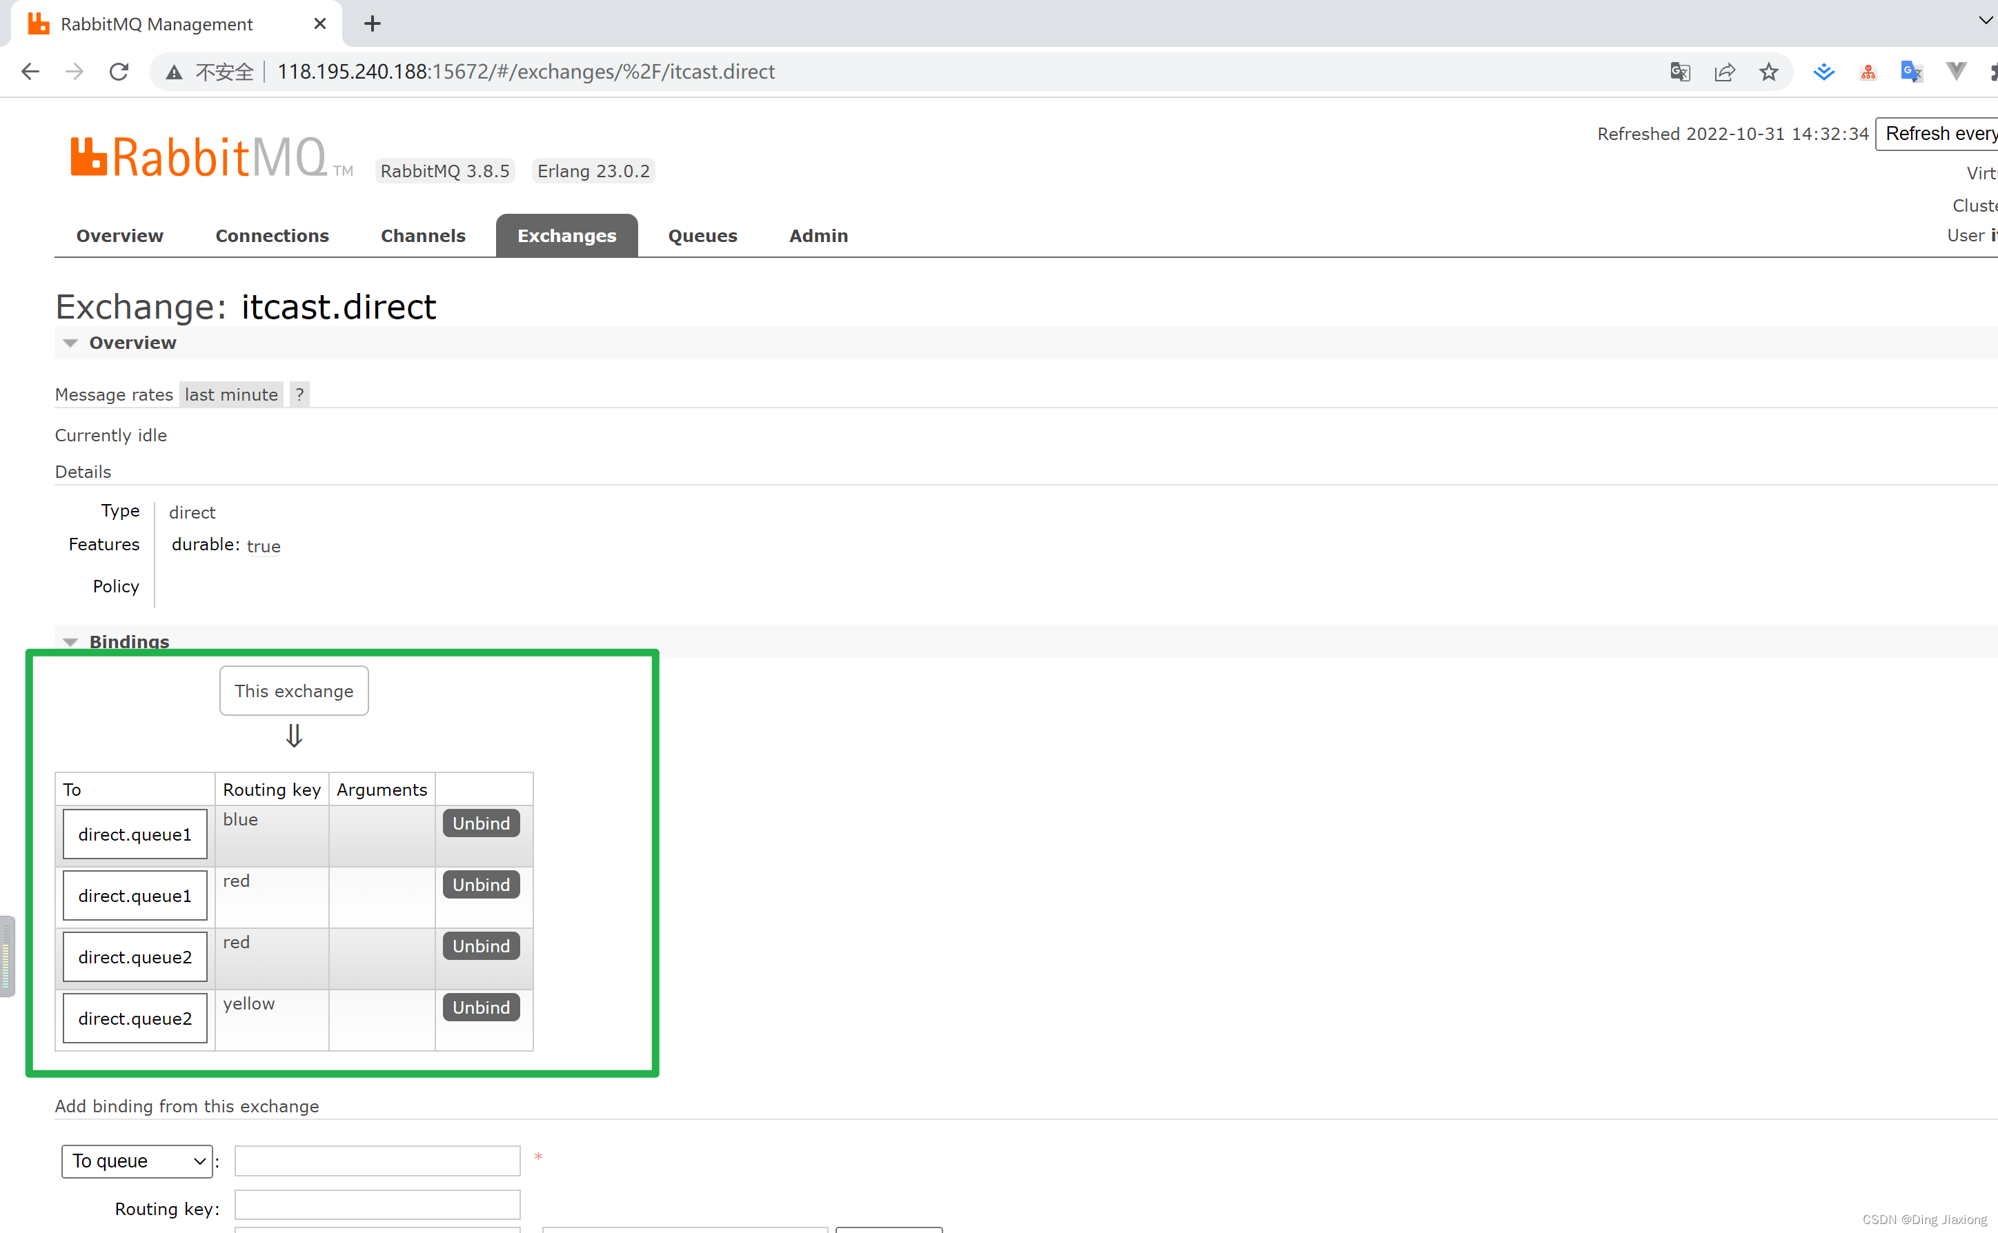This screenshot has height=1233, width=1998.
Task: Close the RabbitMQ Management tab
Action: [x=320, y=23]
